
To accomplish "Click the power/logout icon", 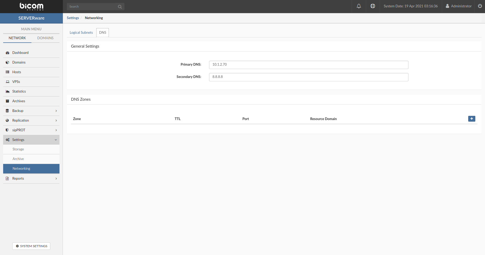I will pos(480,6).
